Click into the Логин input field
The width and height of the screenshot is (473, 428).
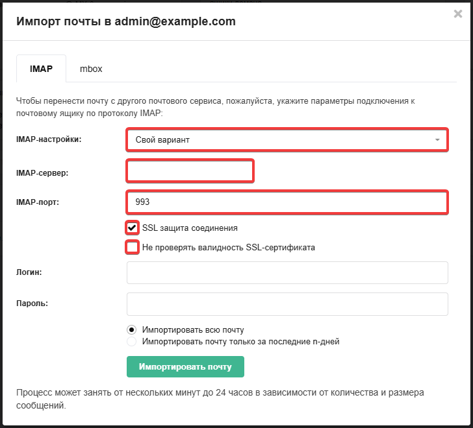click(x=287, y=273)
